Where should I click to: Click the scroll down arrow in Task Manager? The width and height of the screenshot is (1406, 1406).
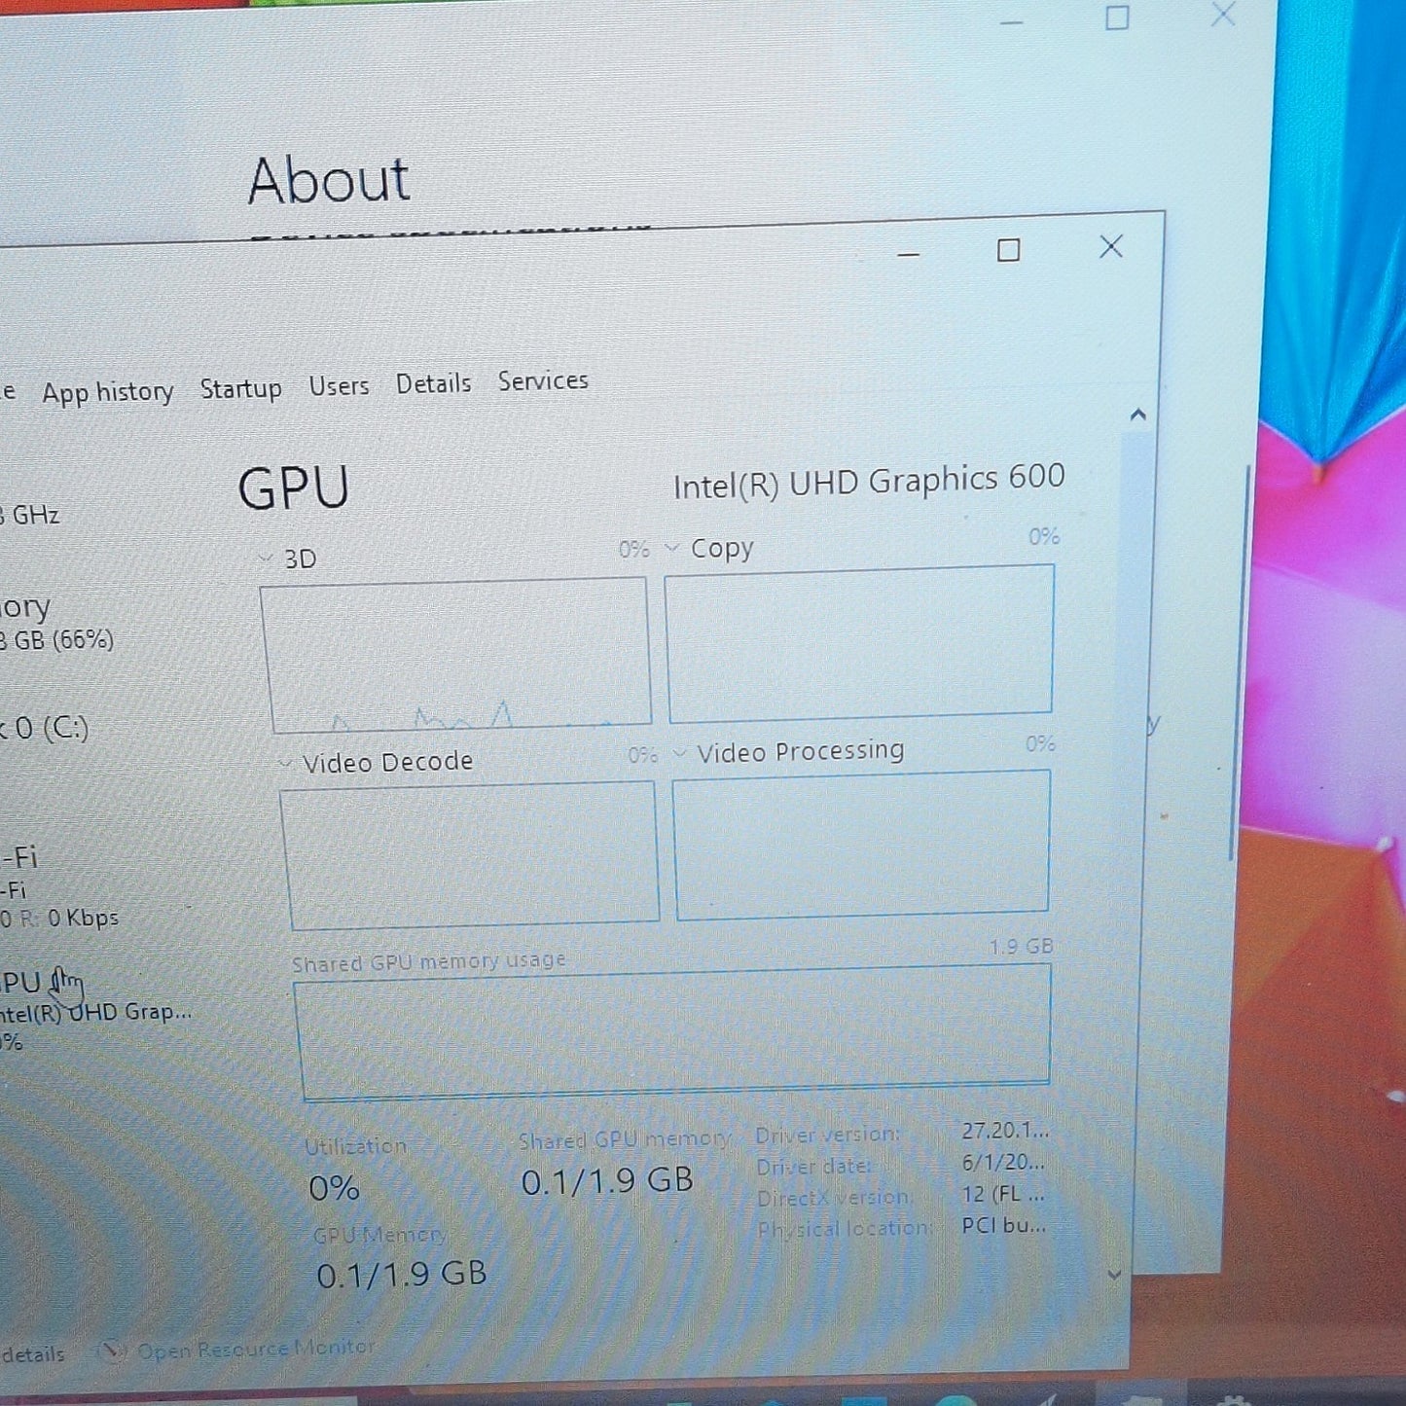pos(1115,1274)
